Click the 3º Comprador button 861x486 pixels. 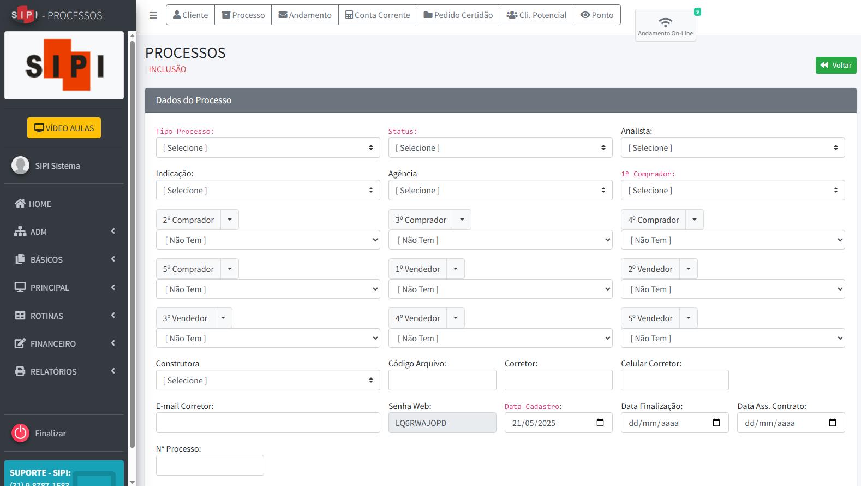tap(421, 220)
